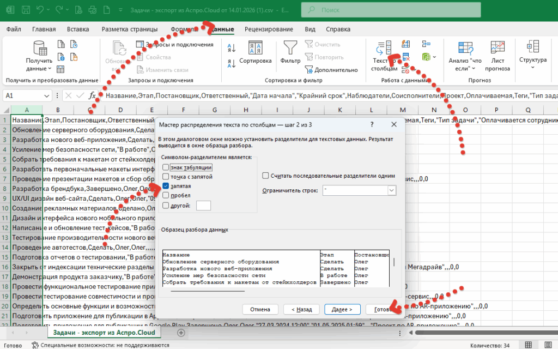558x349 pixels.
Task: Click the Advanced filter (Дополнительно) icon
Action: (310, 70)
